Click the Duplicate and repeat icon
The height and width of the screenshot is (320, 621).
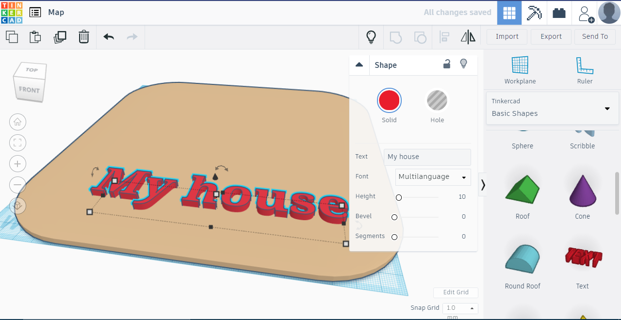pos(60,37)
